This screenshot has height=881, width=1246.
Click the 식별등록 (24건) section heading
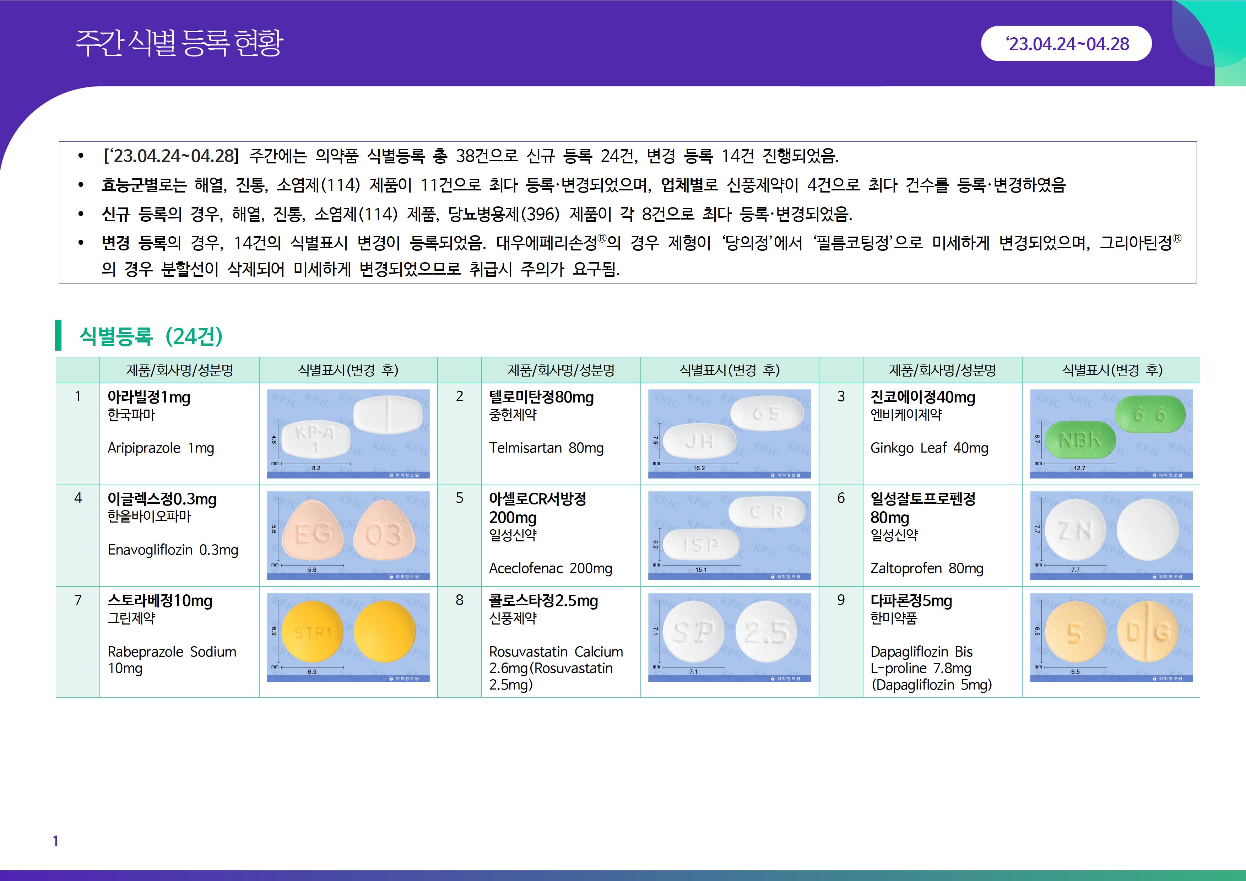151,336
